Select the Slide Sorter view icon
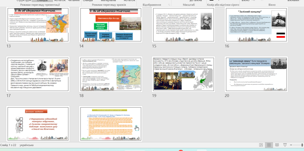Image resolution: width=304 pixels, height=151 pixels. click(x=269, y=145)
